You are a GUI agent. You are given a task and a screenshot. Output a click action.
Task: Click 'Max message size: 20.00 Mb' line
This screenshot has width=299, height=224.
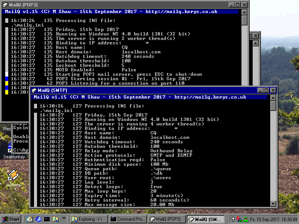[x=107, y=204]
